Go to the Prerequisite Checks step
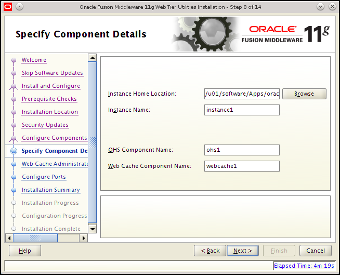Image resolution: width=340 pixels, height=275 pixels. coord(49,99)
